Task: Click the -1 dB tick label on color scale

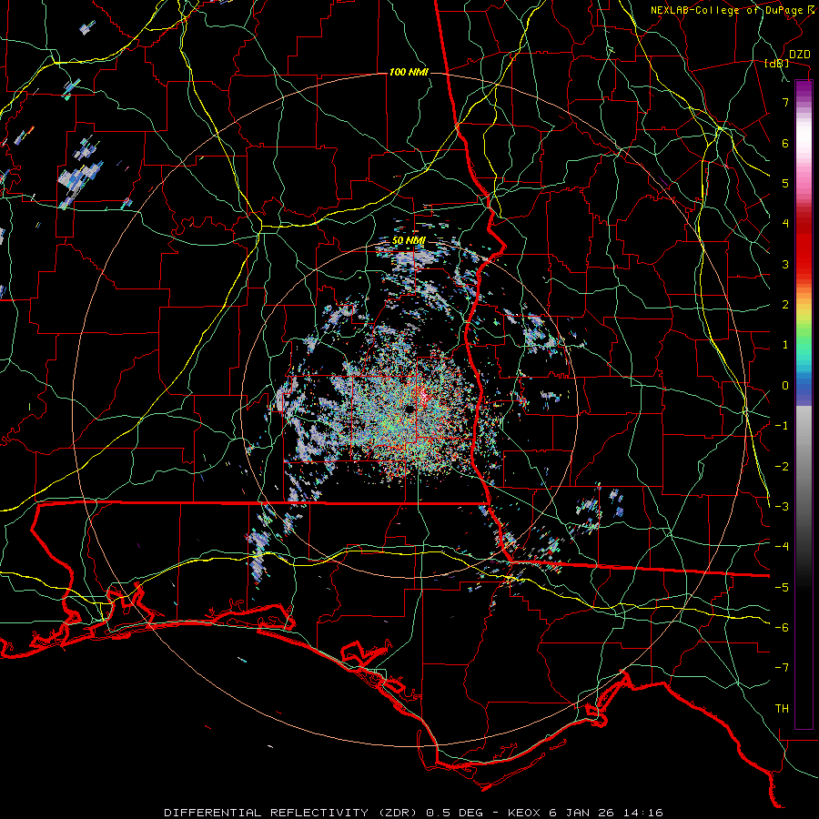Action: pos(782,426)
